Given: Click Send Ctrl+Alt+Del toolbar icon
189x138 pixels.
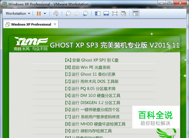Looking at the screenshot, I should pyautogui.click(x=56, y=13).
